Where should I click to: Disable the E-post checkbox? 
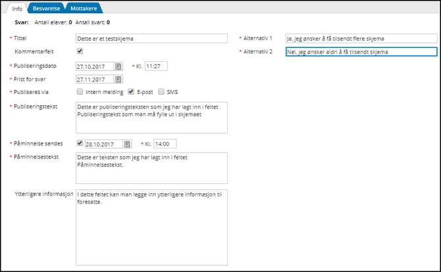[x=131, y=92]
